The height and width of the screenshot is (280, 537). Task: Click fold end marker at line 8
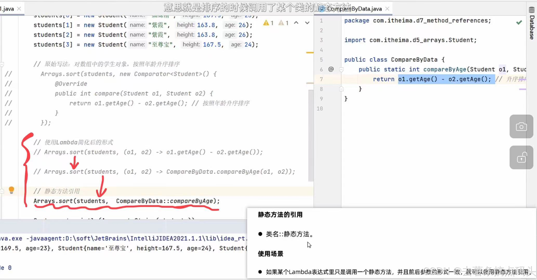click(x=341, y=89)
